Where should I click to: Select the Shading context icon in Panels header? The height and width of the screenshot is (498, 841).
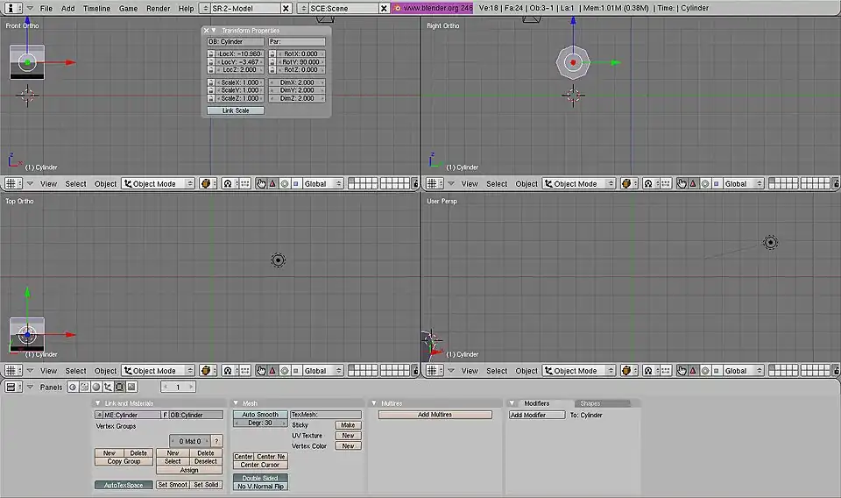(x=96, y=387)
